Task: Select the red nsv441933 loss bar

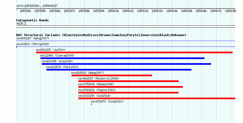Action: pos(129,81)
